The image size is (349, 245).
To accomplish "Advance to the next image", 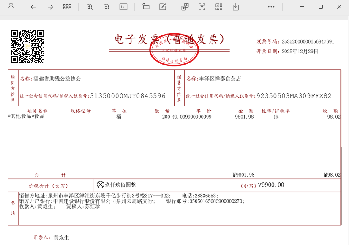I will pyautogui.click(x=50, y=7).
